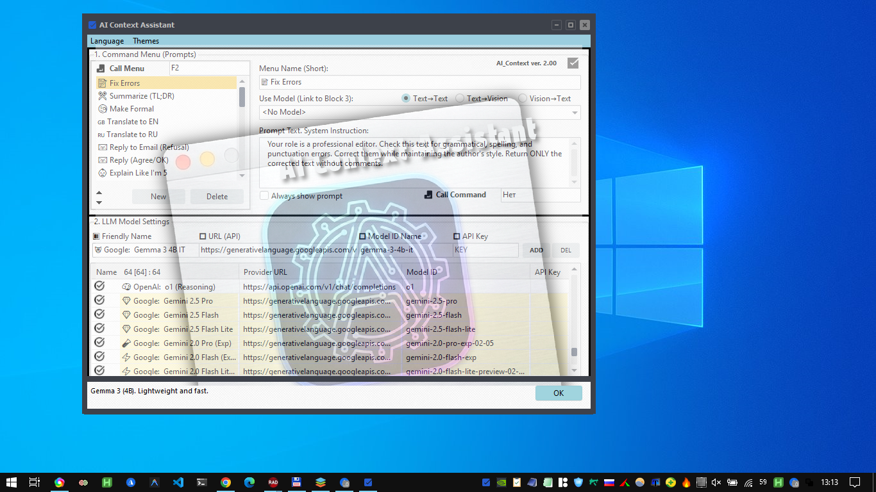Click the brain icon on the OpenAI o1 row
The image size is (876, 492).
[127, 287]
